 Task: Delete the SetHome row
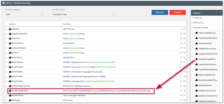[184, 53]
